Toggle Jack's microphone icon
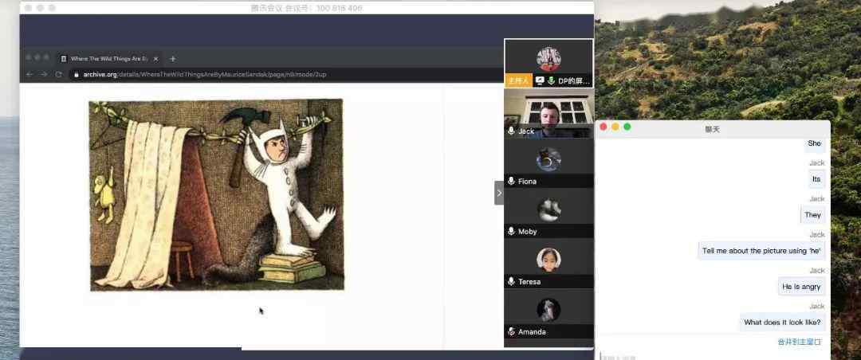This screenshot has height=360, width=861. click(x=511, y=131)
